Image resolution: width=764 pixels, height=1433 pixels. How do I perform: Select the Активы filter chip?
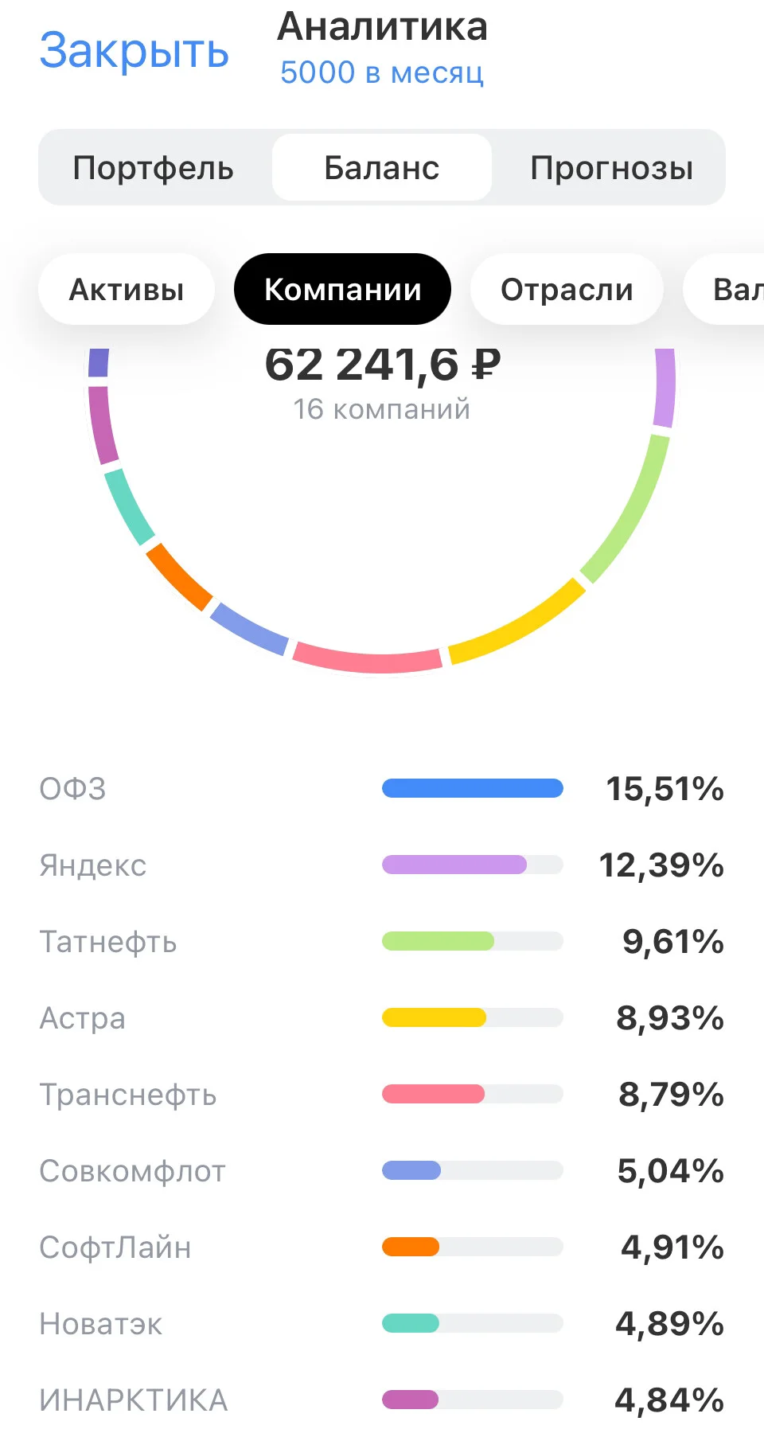coord(127,289)
